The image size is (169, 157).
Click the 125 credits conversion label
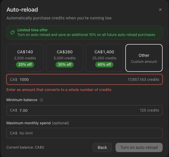(149, 110)
